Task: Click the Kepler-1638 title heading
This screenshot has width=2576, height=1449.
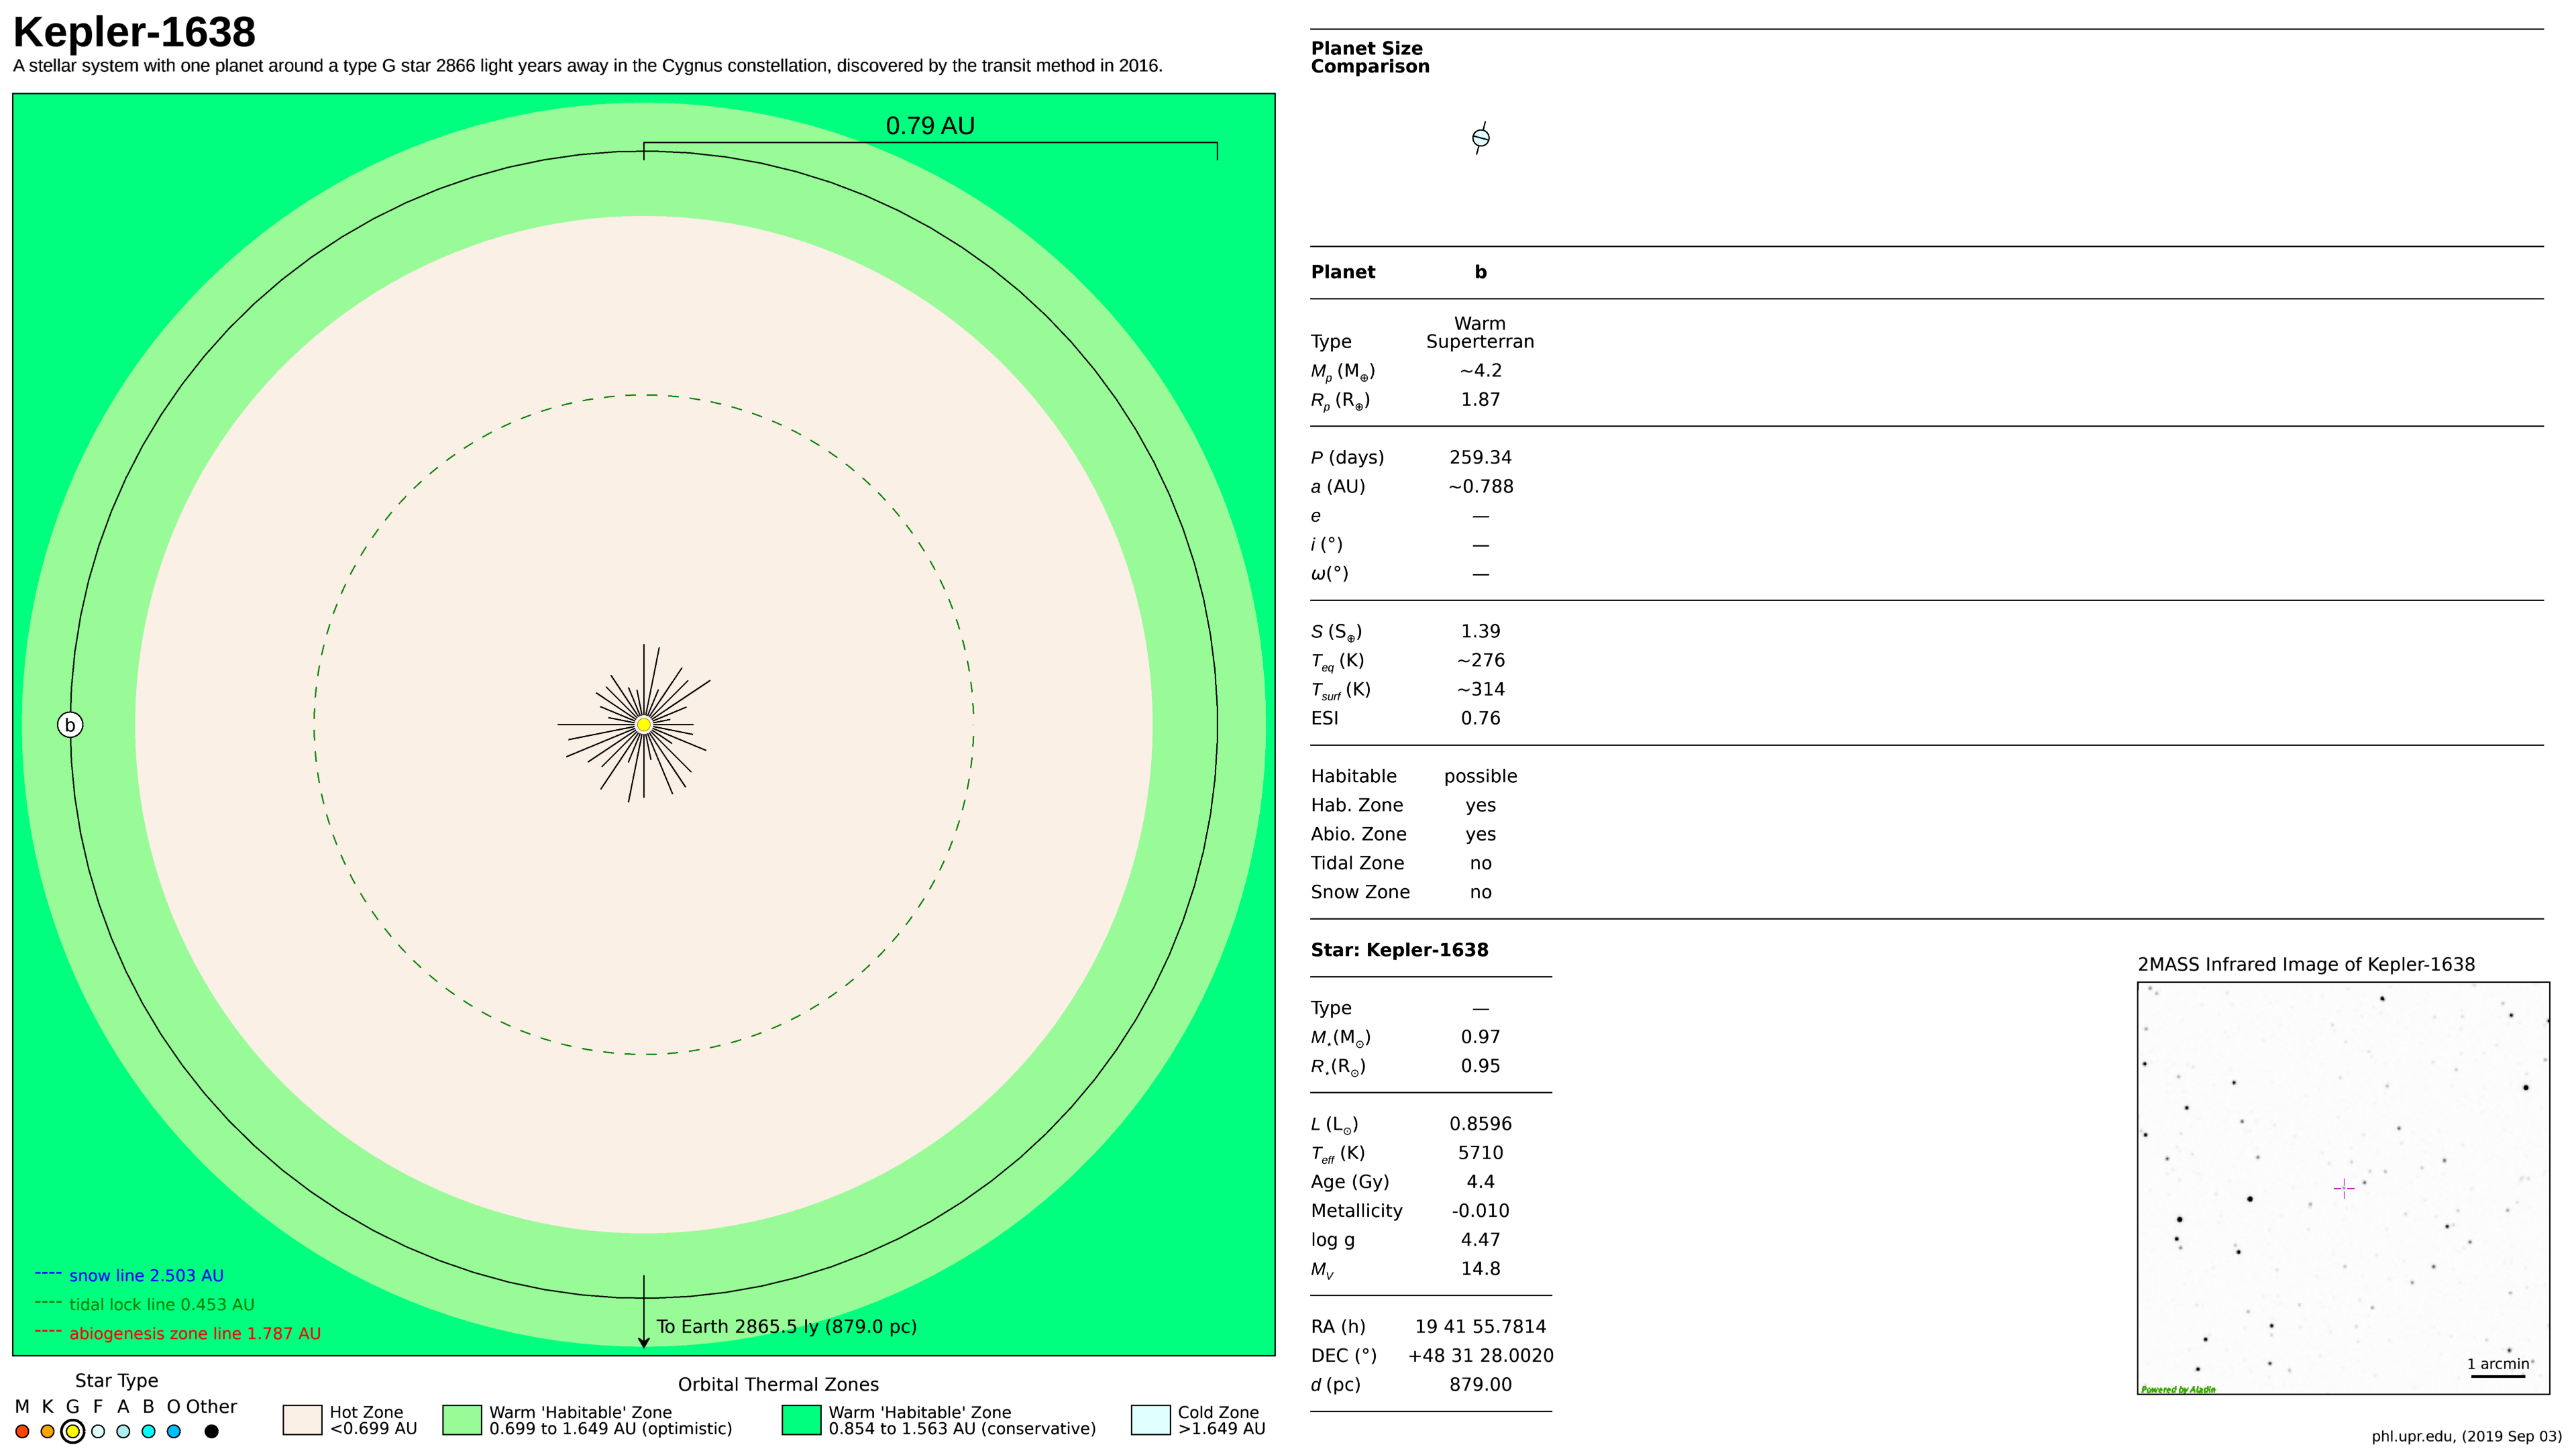Action: click(135, 32)
